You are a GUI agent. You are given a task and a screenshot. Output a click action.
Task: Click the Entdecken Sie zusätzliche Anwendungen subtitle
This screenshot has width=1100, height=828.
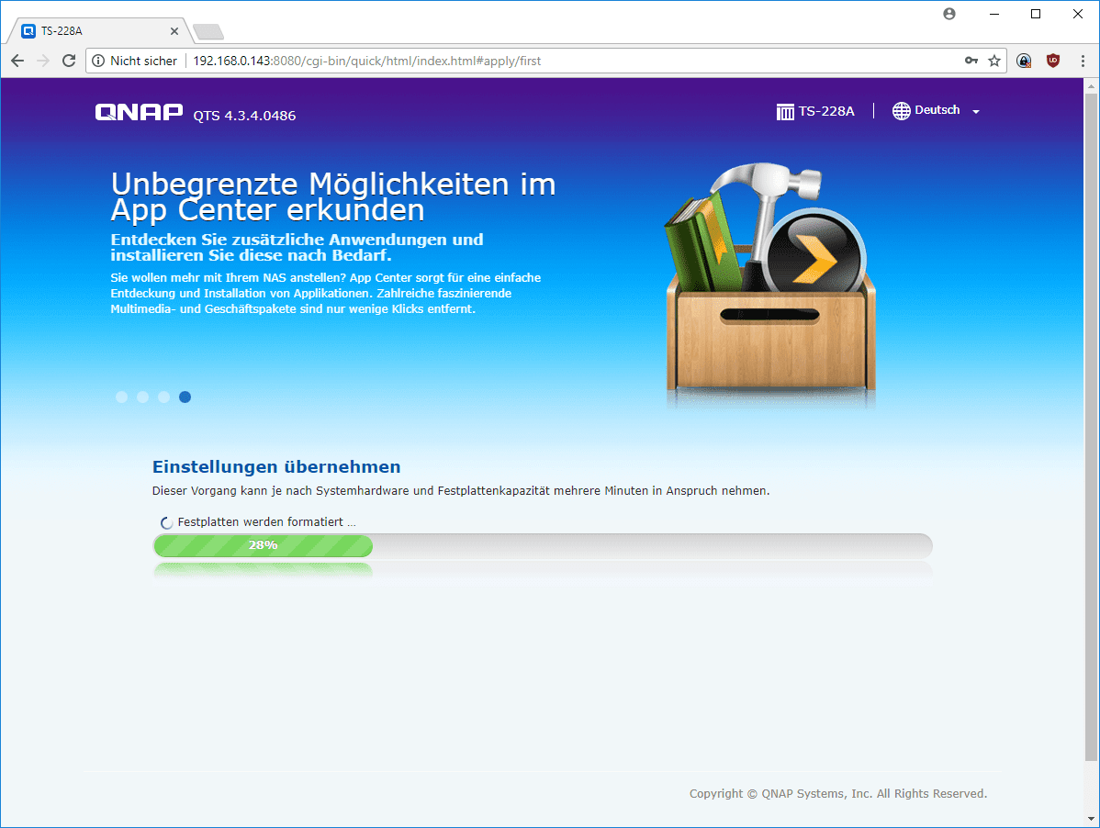click(297, 248)
